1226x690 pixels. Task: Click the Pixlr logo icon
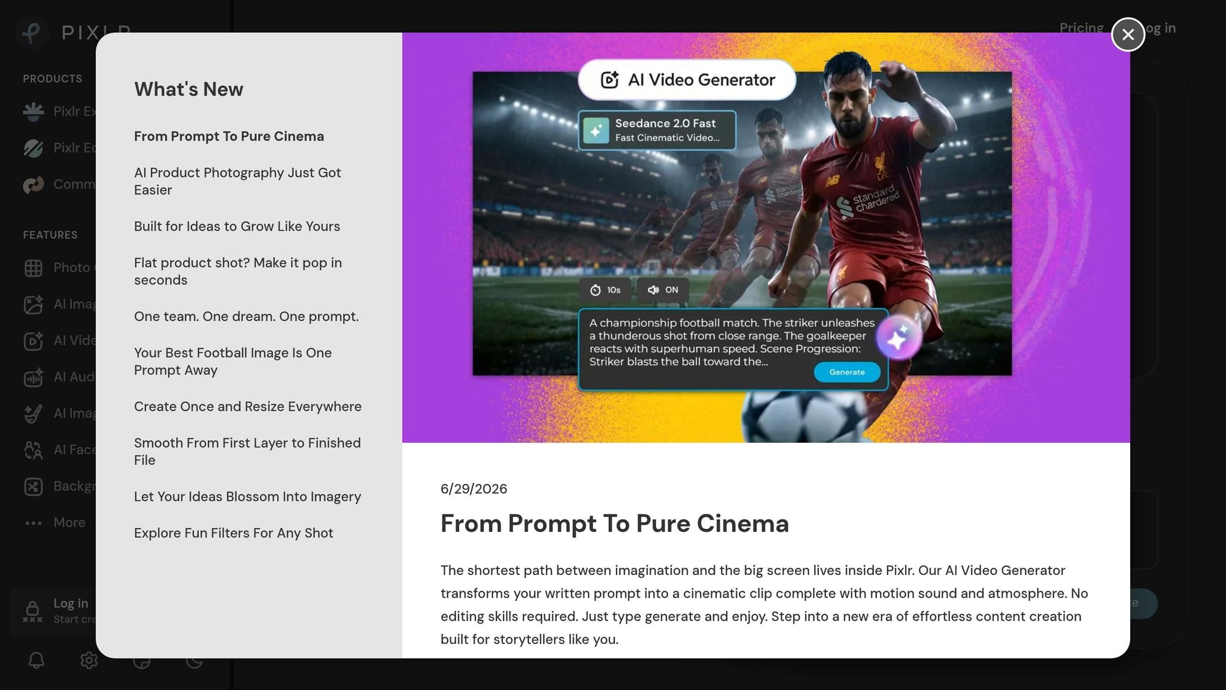[32, 32]
